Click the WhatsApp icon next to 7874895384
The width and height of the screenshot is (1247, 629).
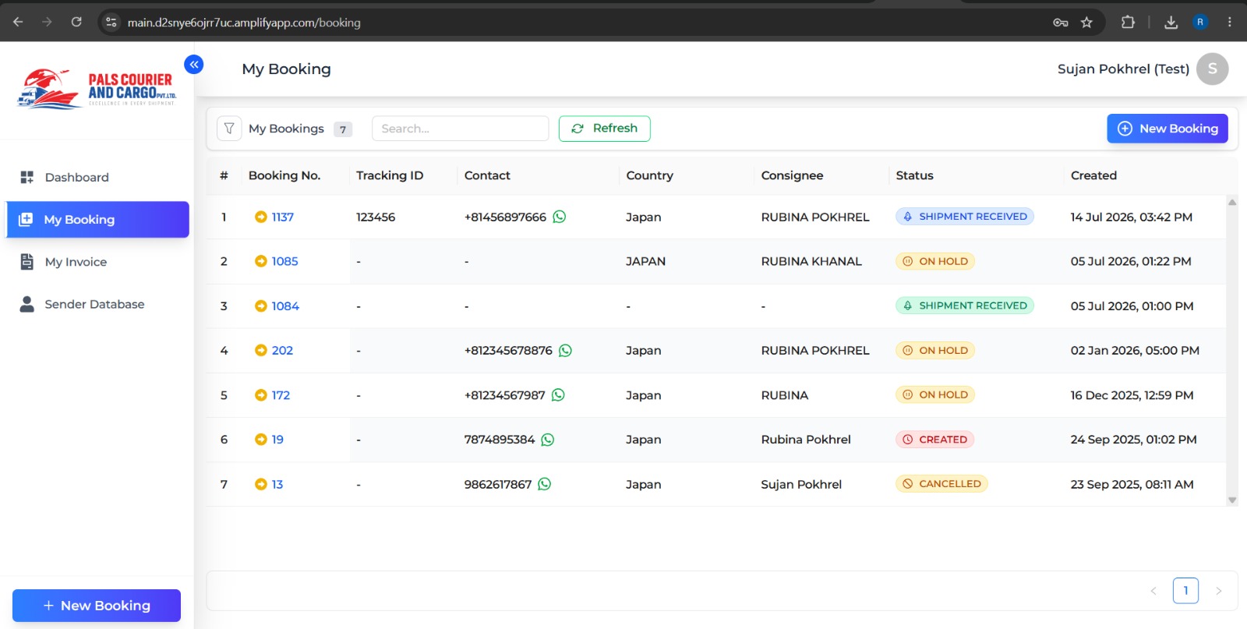pyautogui.click(x=548, y=440)
